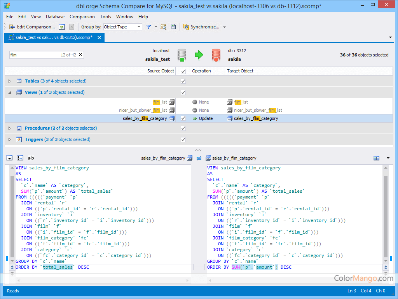Click the Edit Comparison toolbar button
398x299 pixels.
pos(32,27)
